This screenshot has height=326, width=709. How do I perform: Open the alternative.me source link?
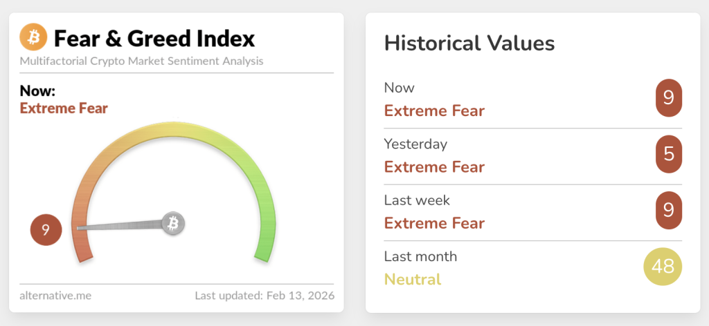55,296
